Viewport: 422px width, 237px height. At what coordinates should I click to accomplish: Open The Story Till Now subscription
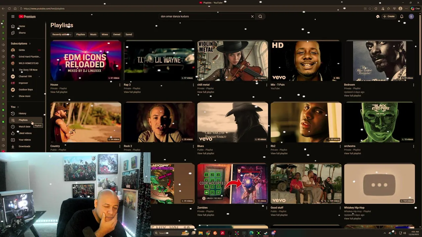click(x=26, y=70)
